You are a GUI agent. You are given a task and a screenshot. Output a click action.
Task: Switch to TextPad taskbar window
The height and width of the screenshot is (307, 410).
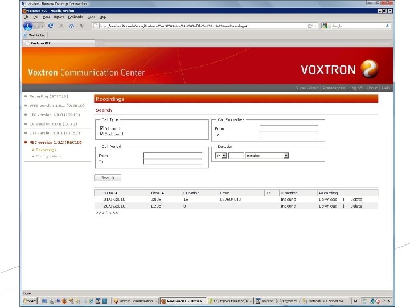tap(278, 301)
